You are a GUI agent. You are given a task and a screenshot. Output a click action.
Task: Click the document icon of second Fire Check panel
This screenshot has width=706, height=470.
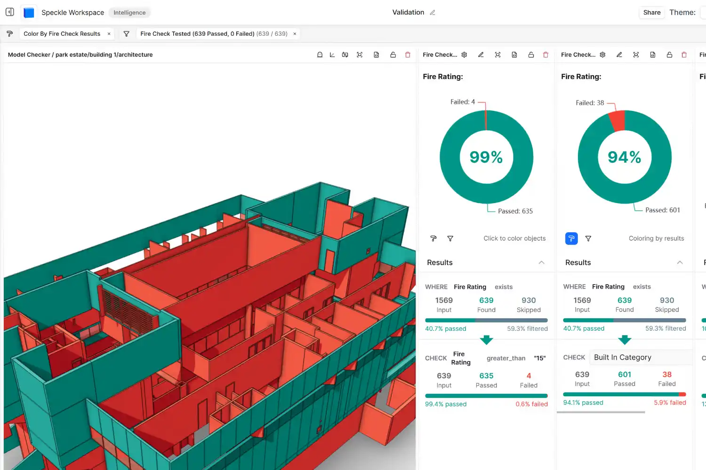(653, 55)
